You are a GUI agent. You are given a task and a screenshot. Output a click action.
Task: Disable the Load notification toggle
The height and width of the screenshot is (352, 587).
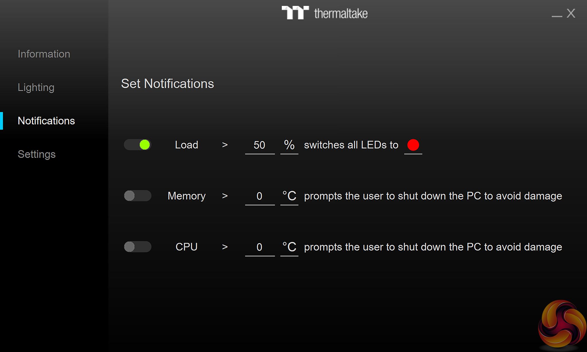click(138, 145)
